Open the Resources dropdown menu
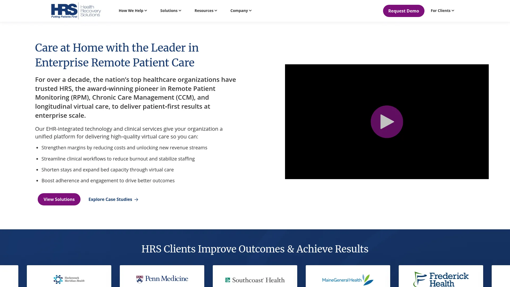510x287 pixels. (x=206, y=11)
